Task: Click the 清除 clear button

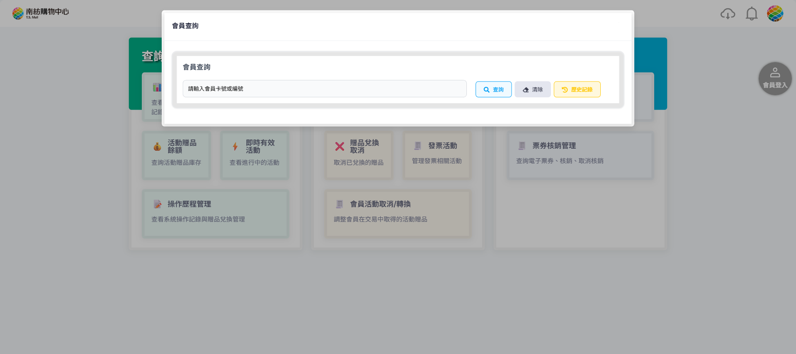Action: (533, 89)
